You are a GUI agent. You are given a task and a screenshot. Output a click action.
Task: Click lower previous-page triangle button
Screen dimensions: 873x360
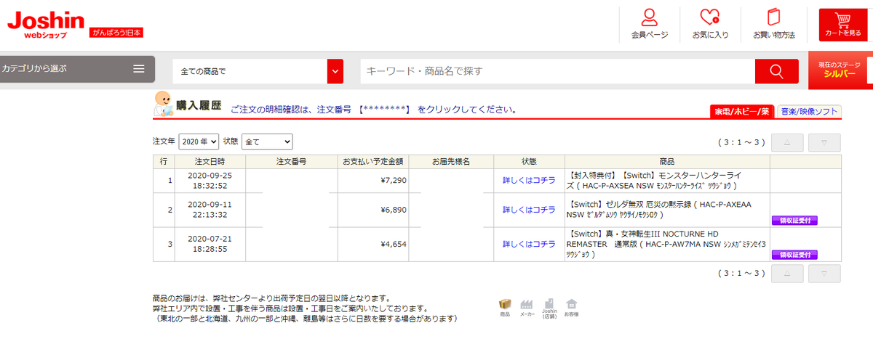click(x=787, y=273)
